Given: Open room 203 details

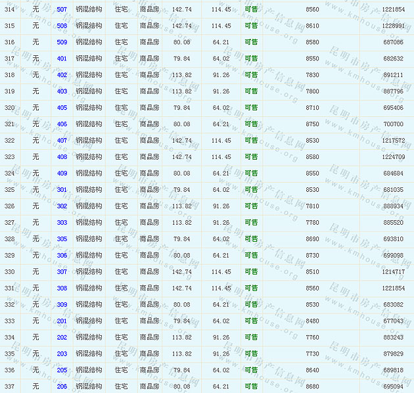Looking at the screenshot, I should point(62,354).
